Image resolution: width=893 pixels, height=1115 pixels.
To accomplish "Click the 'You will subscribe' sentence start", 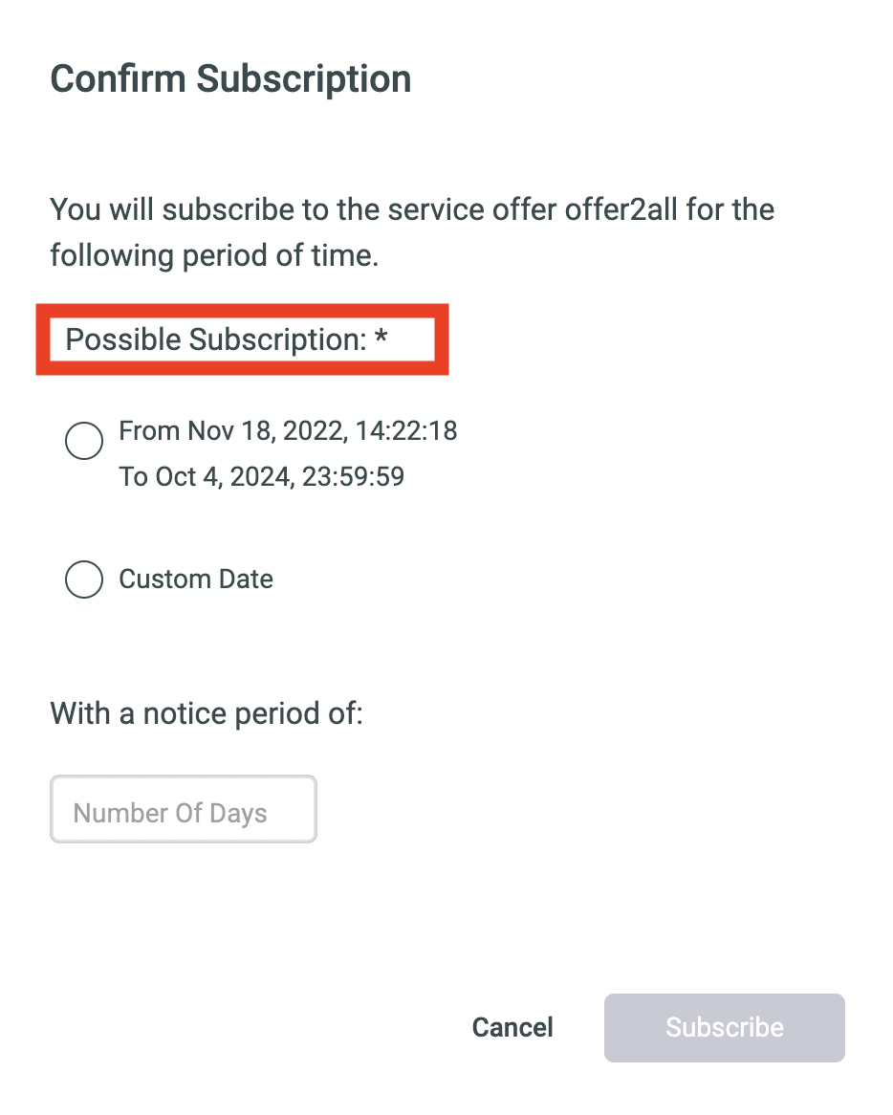I will [x=172, y=209].
